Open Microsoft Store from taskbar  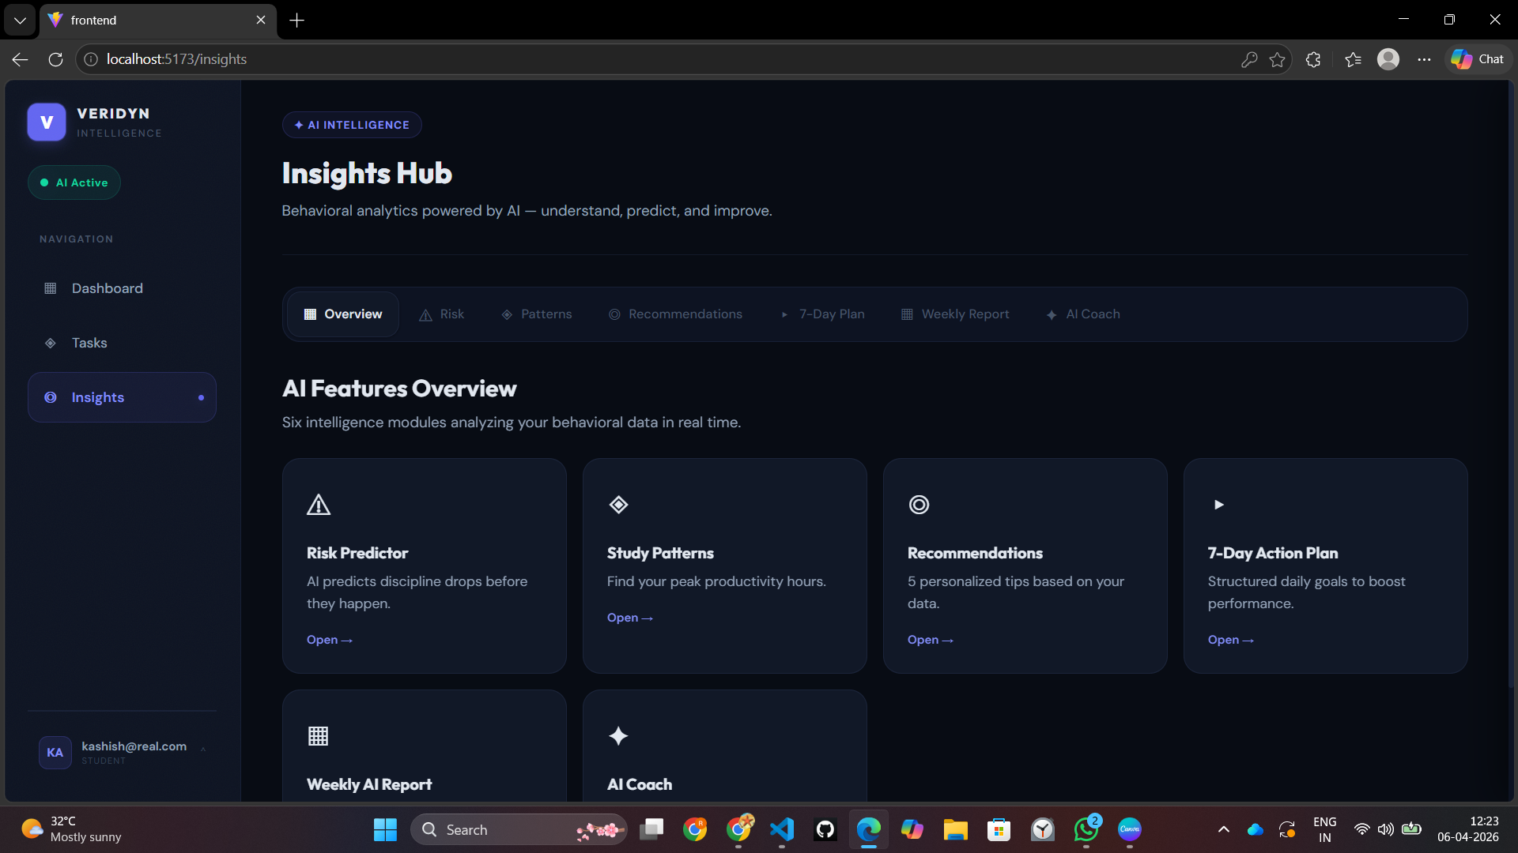(x=999, y=829)
